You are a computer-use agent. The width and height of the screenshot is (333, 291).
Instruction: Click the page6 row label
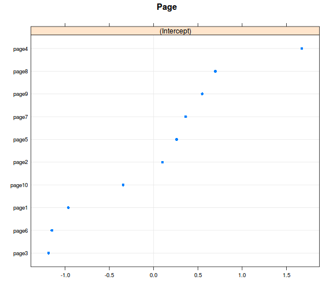point(20,231)
